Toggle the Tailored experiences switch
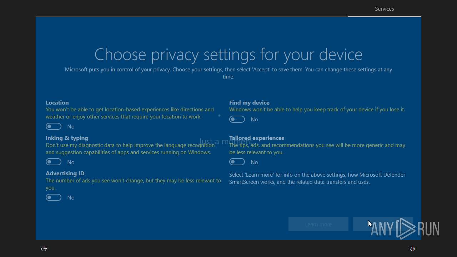457x257 pixels. (x=237, y=162)
